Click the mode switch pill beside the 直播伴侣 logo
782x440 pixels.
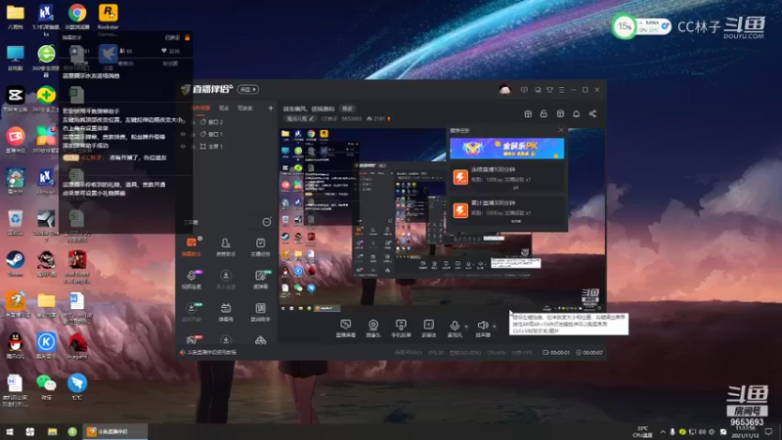pyautogui.click(x=248, y=89)
